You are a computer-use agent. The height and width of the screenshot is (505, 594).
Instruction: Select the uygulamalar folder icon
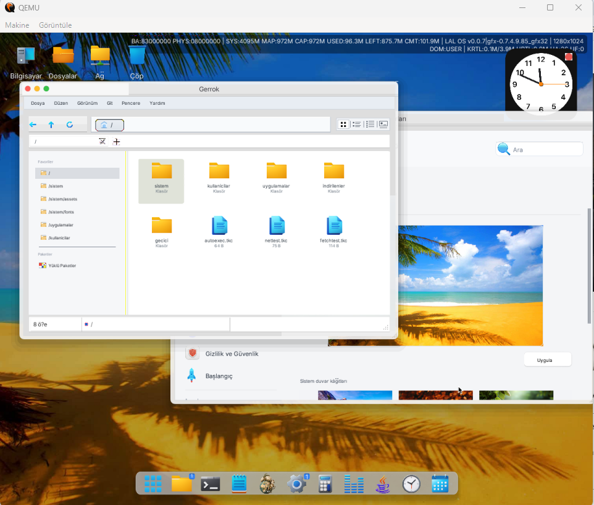277,171
